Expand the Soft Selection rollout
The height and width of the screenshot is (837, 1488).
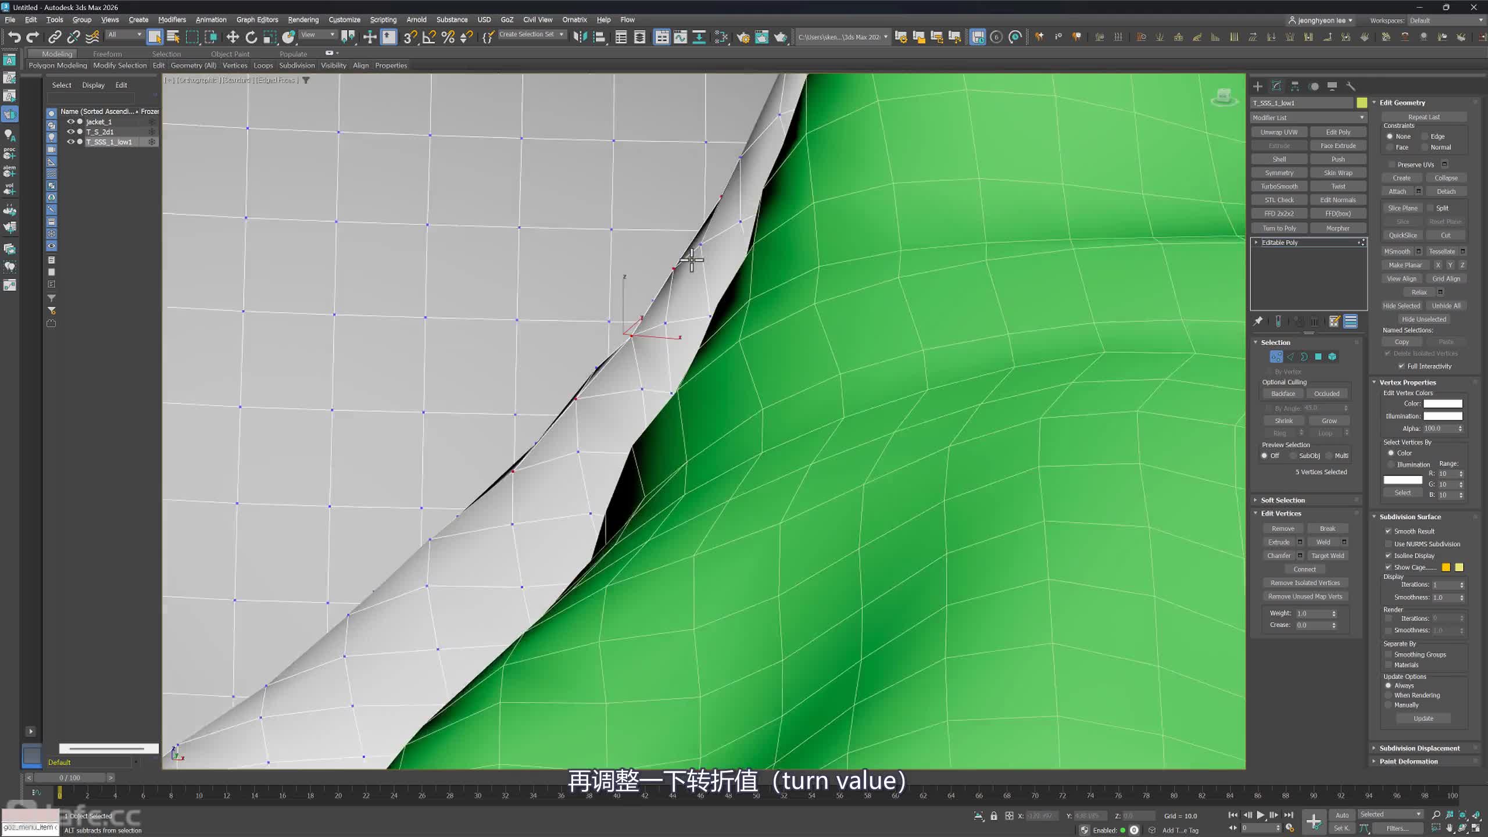[1255, 500]
